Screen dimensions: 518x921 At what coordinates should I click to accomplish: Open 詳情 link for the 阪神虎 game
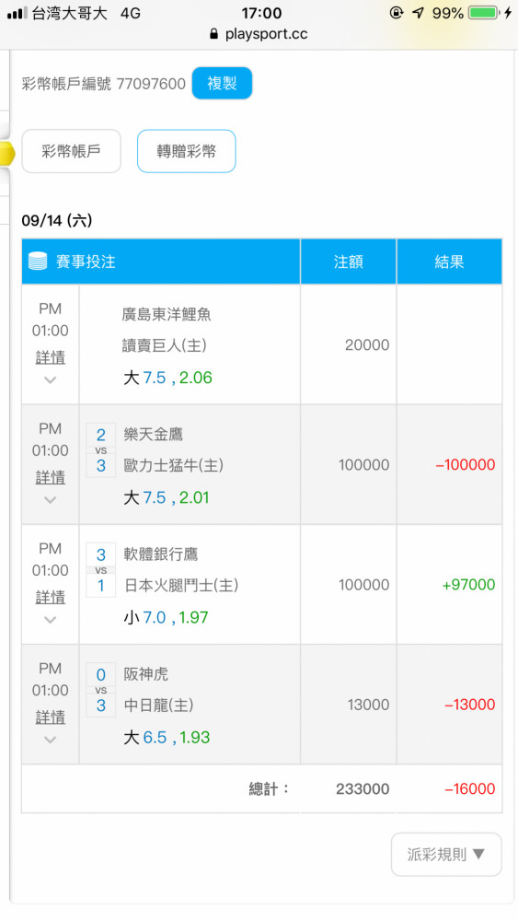point(51,717)
